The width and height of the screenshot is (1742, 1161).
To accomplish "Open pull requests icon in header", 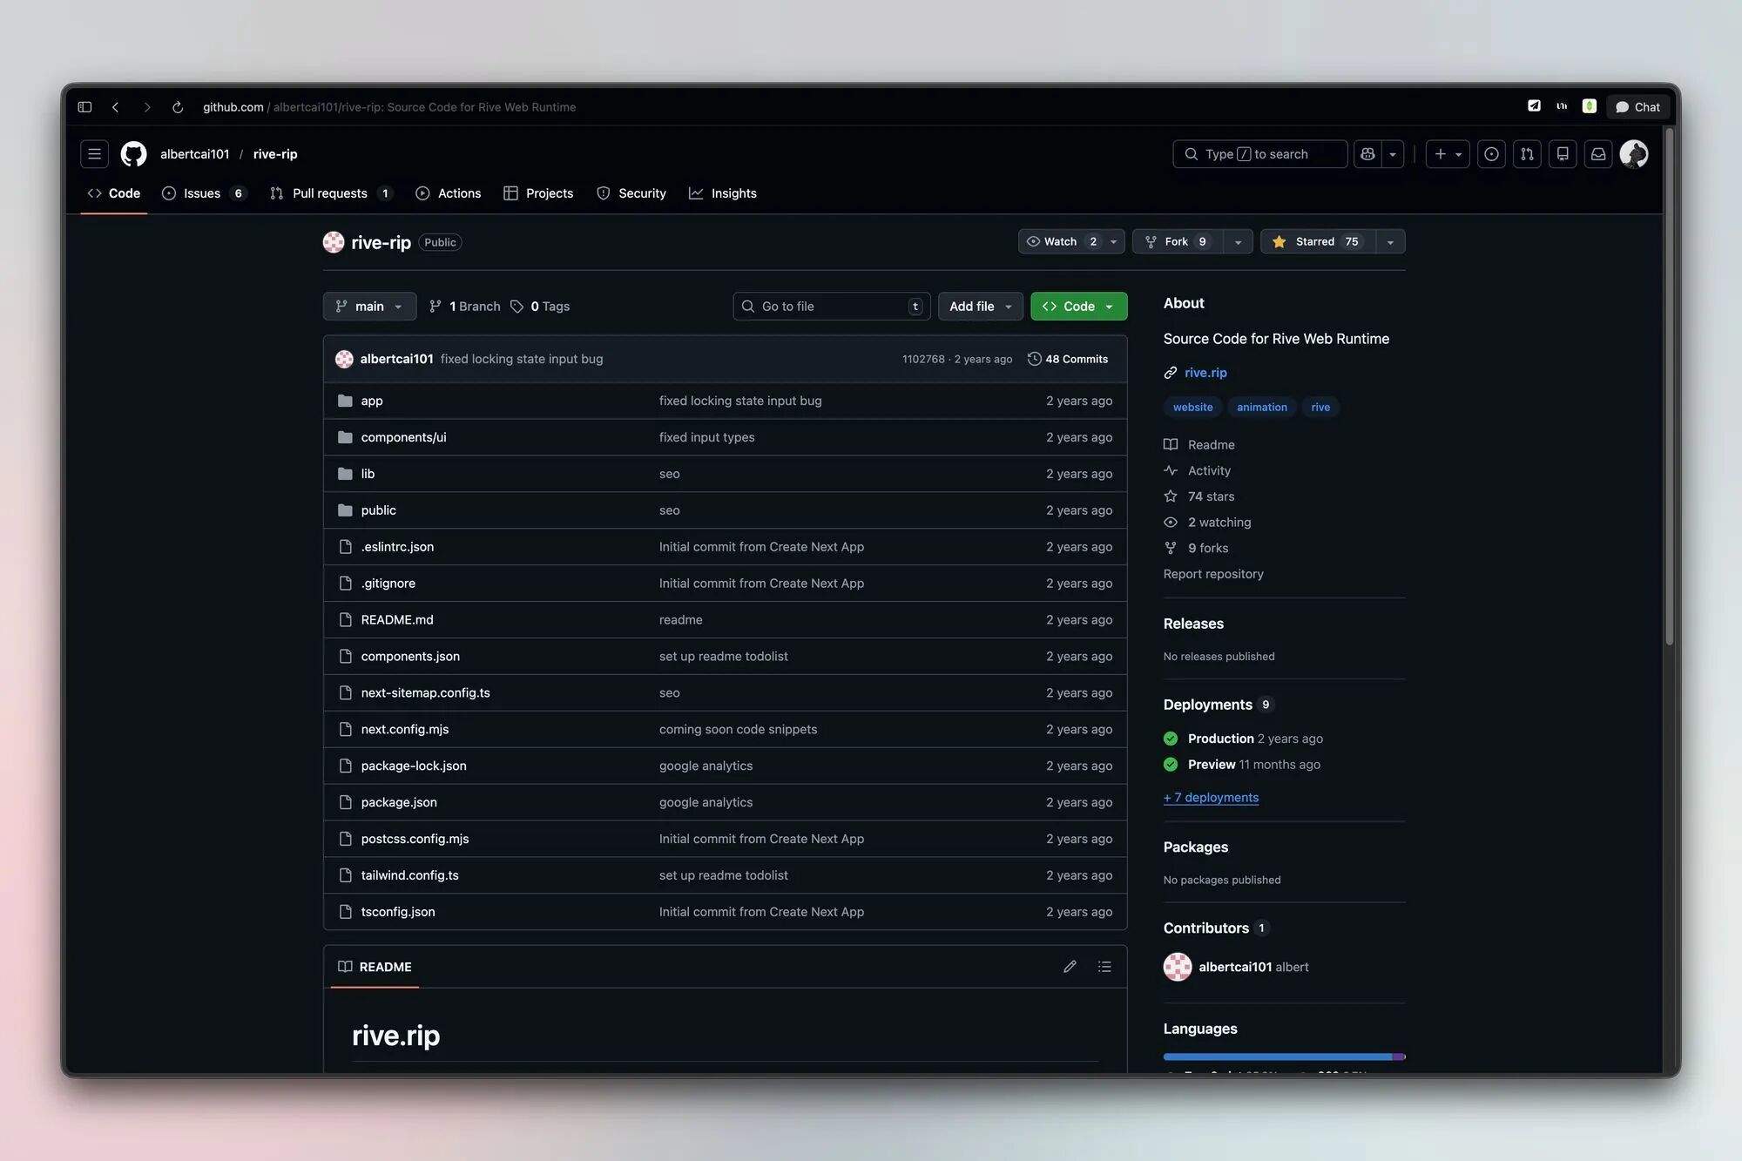I will [1527, 154].
